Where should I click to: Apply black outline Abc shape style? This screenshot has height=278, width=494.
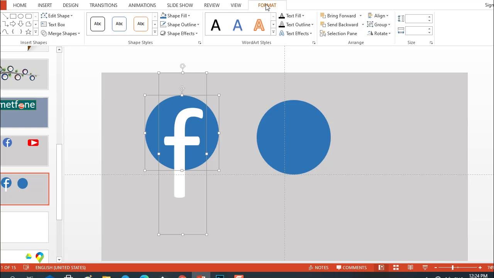click(x=98, y=24)
